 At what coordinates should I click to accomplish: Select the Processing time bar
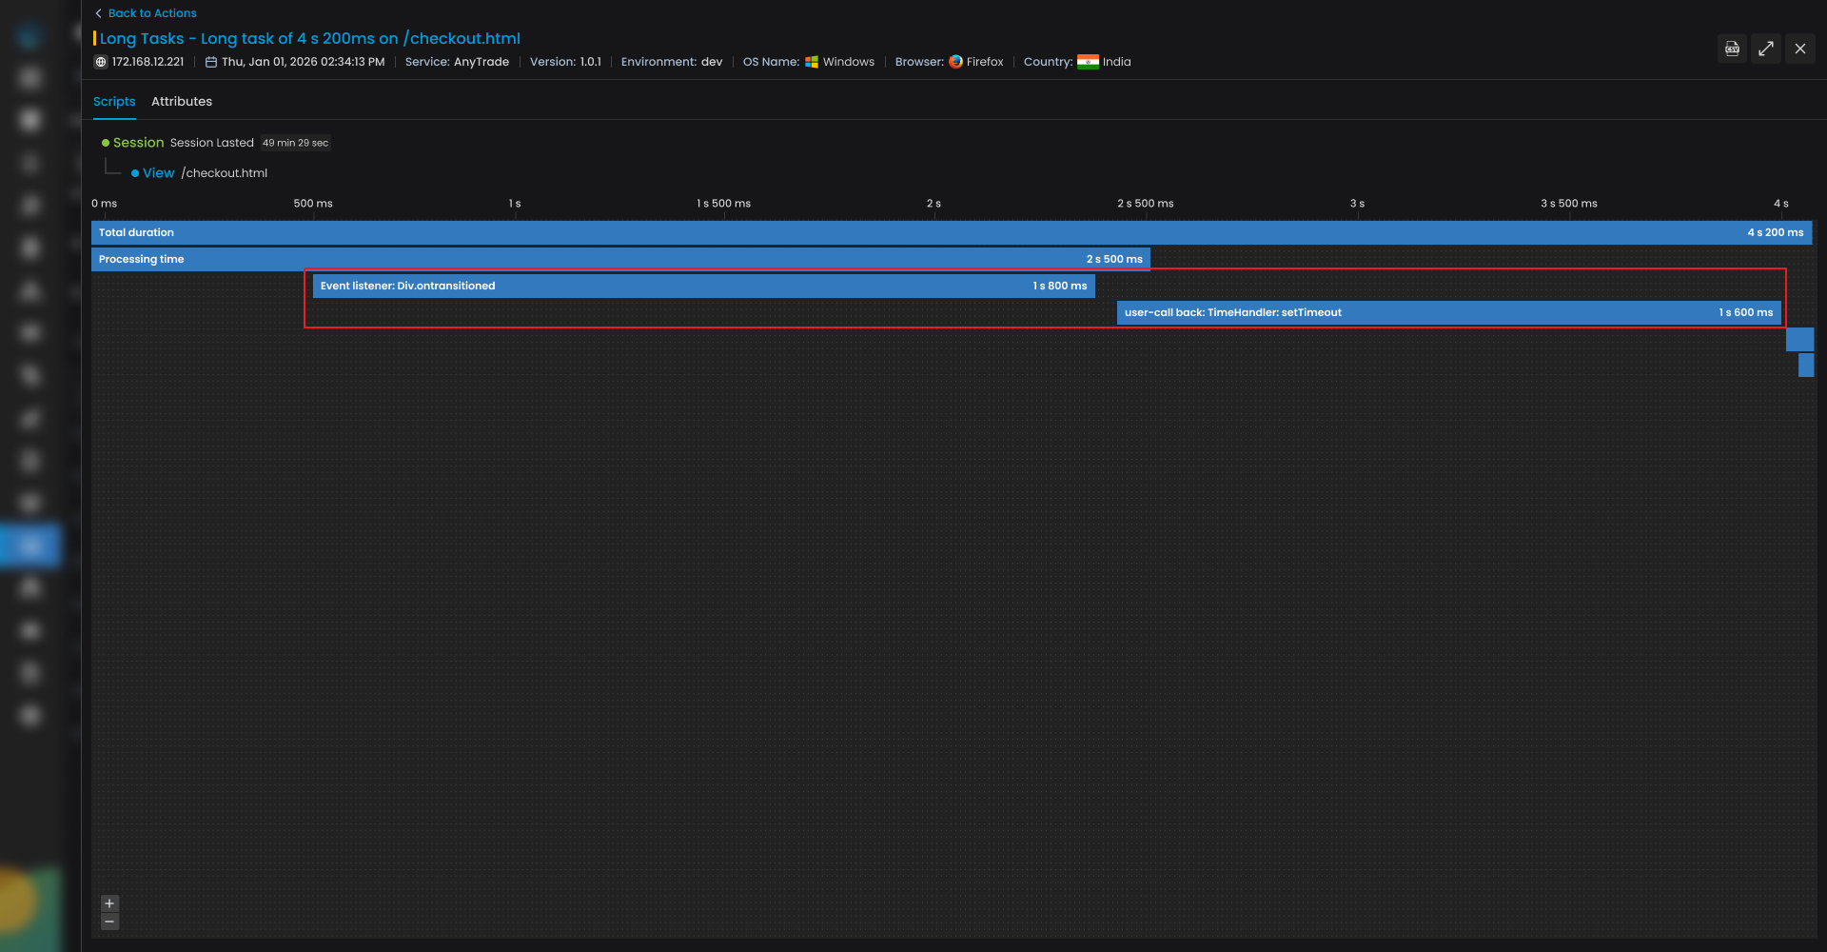coord(620,259)
